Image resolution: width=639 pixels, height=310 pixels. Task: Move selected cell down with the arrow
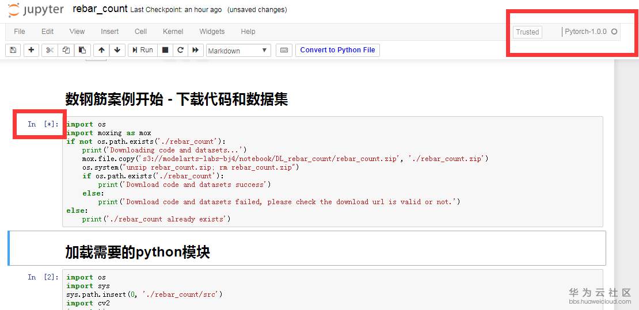point(117,50)
